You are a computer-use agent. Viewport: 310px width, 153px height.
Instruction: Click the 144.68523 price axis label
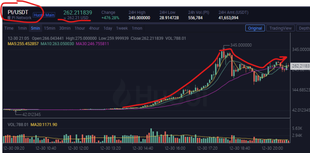click(301, 90)
